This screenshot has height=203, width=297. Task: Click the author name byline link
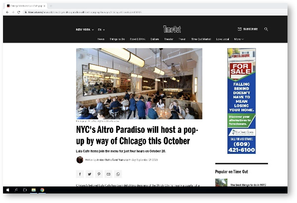coord(112,160)
